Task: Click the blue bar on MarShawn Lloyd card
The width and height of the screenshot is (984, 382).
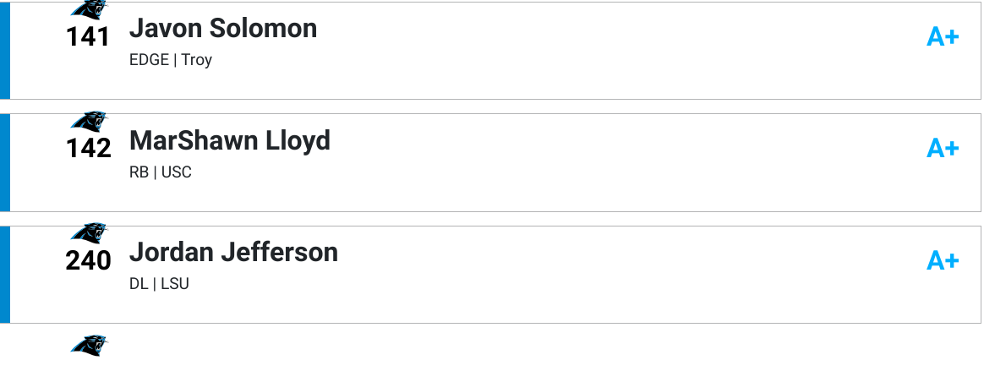Action: tap(5, 162)
